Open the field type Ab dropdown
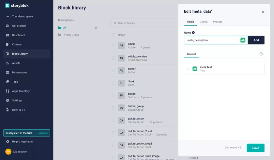 click(243, 40)
